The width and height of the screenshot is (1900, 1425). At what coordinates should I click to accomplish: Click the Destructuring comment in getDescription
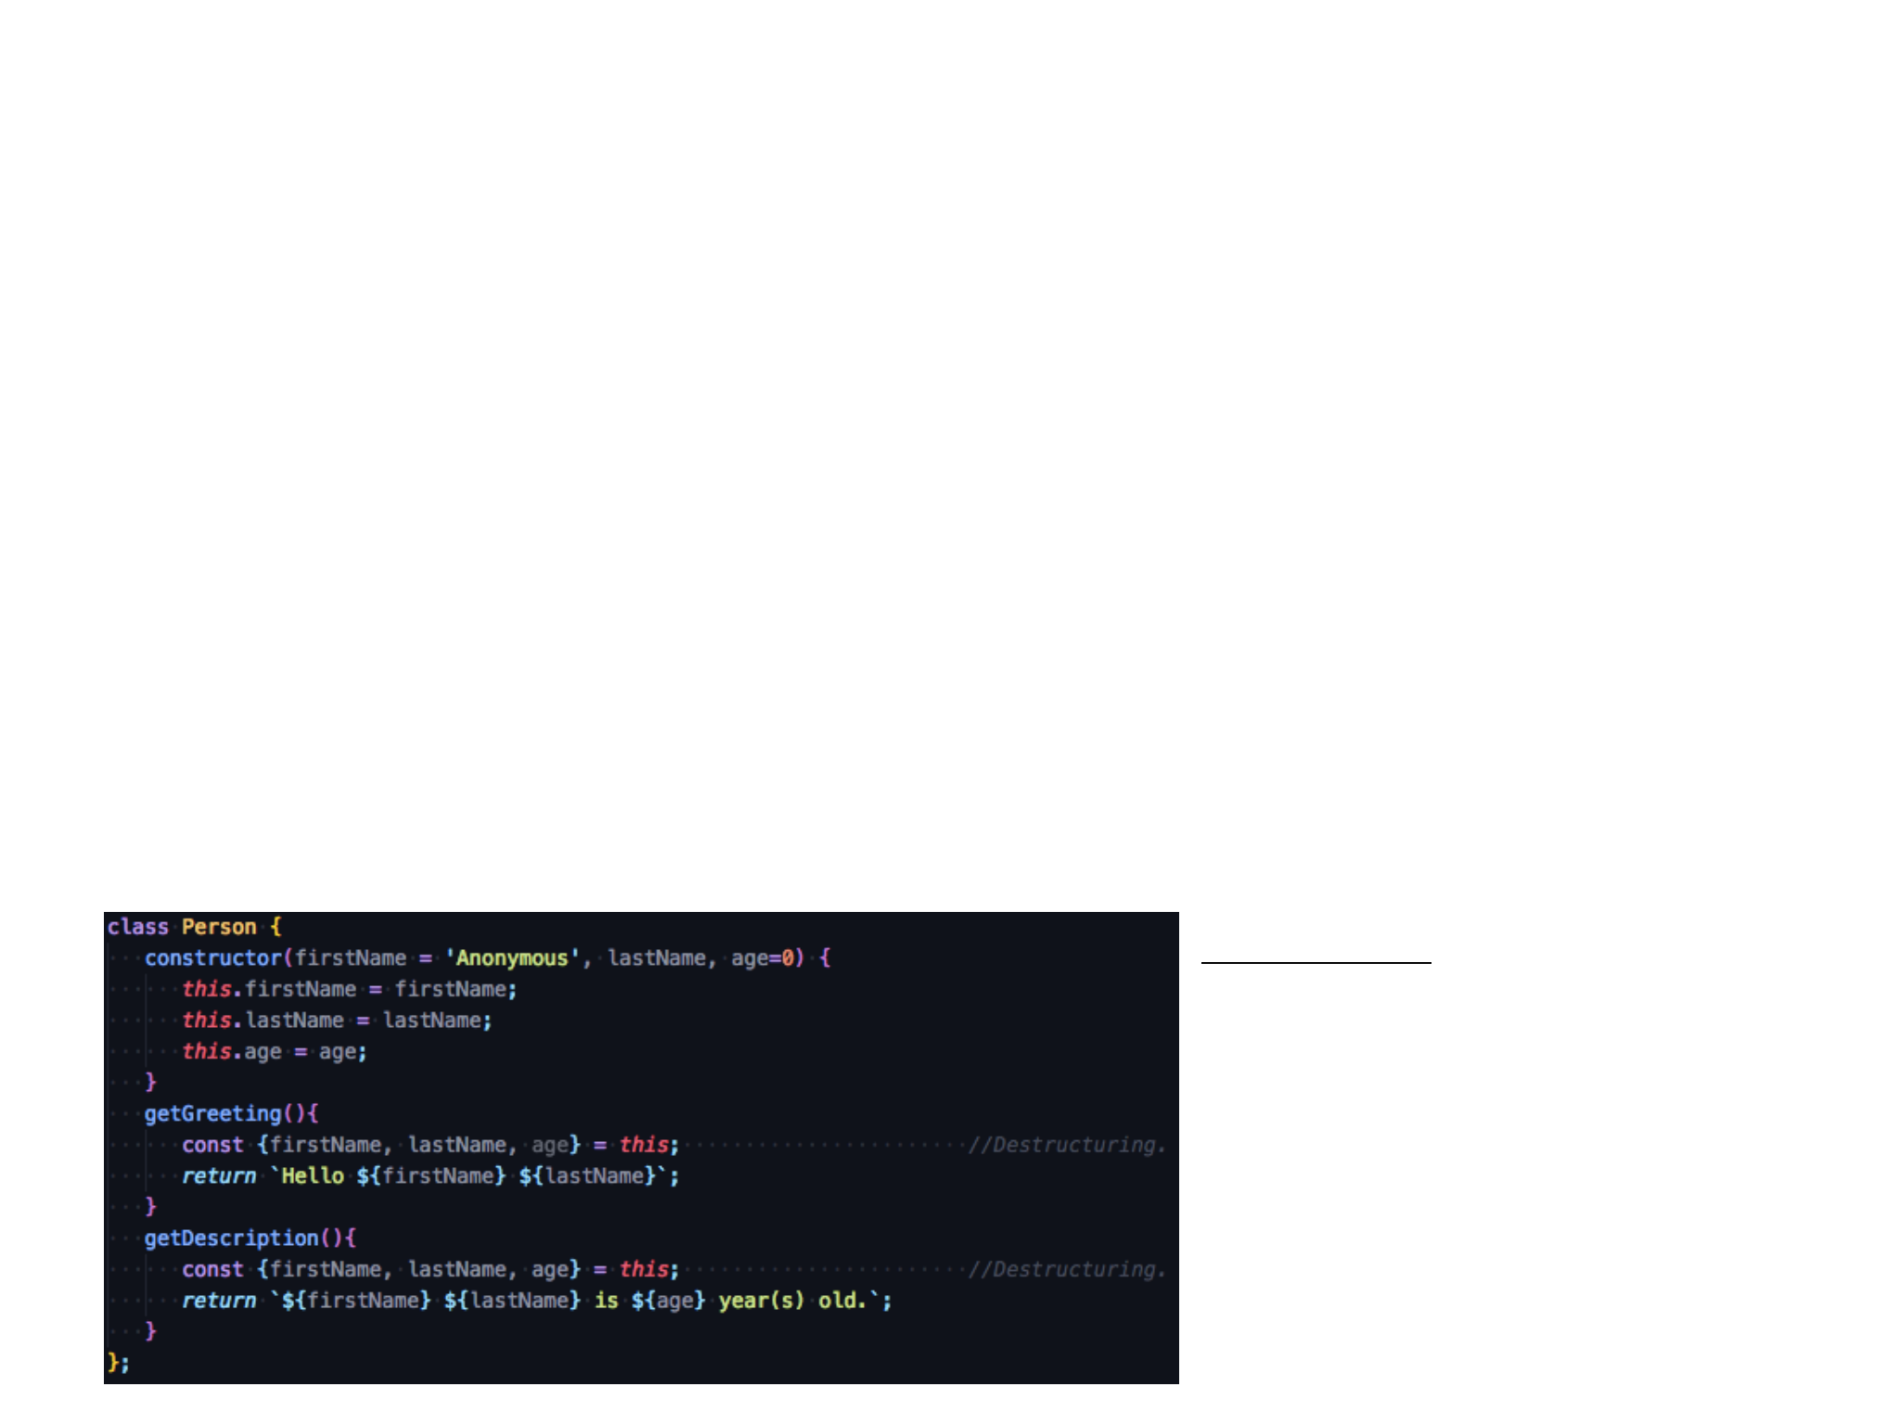[x=1067, y=1269]
